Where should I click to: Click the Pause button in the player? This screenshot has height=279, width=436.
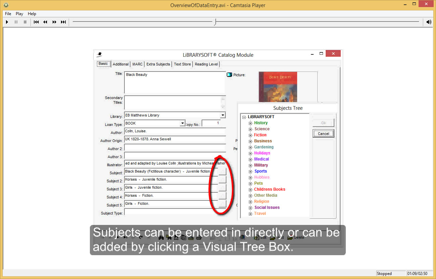(16, 22)
